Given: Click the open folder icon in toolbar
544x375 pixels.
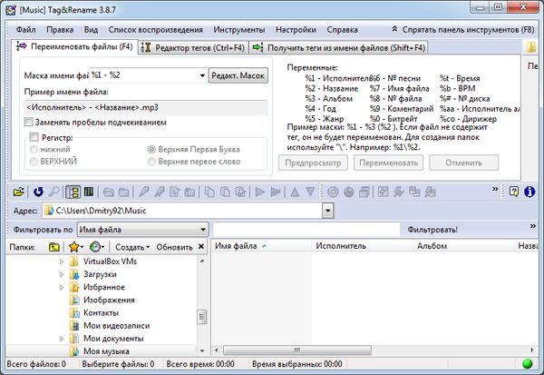Looking at the screenshot, I should (x=20, y=192).
